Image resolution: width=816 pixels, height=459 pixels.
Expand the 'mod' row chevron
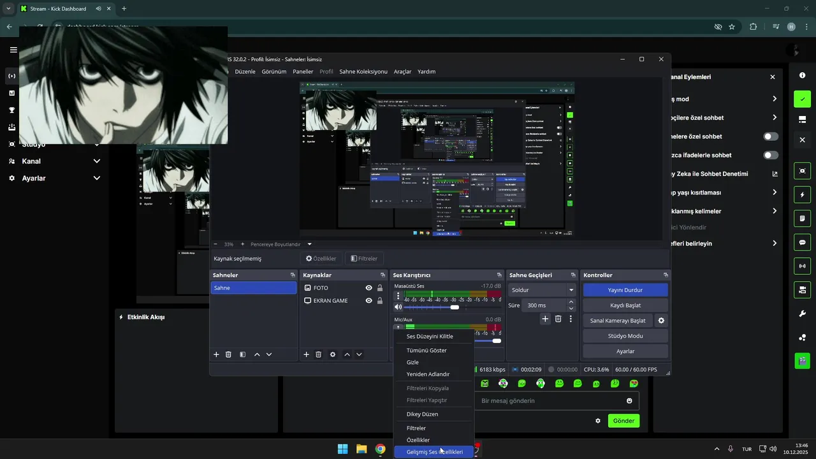775,99
